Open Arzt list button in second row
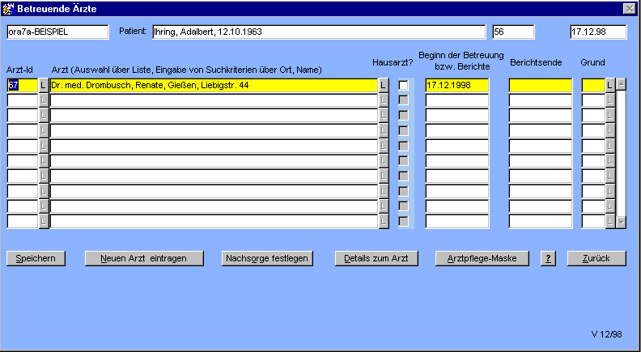The width and height of the screenshot is (641, 352). click(384, 100)
